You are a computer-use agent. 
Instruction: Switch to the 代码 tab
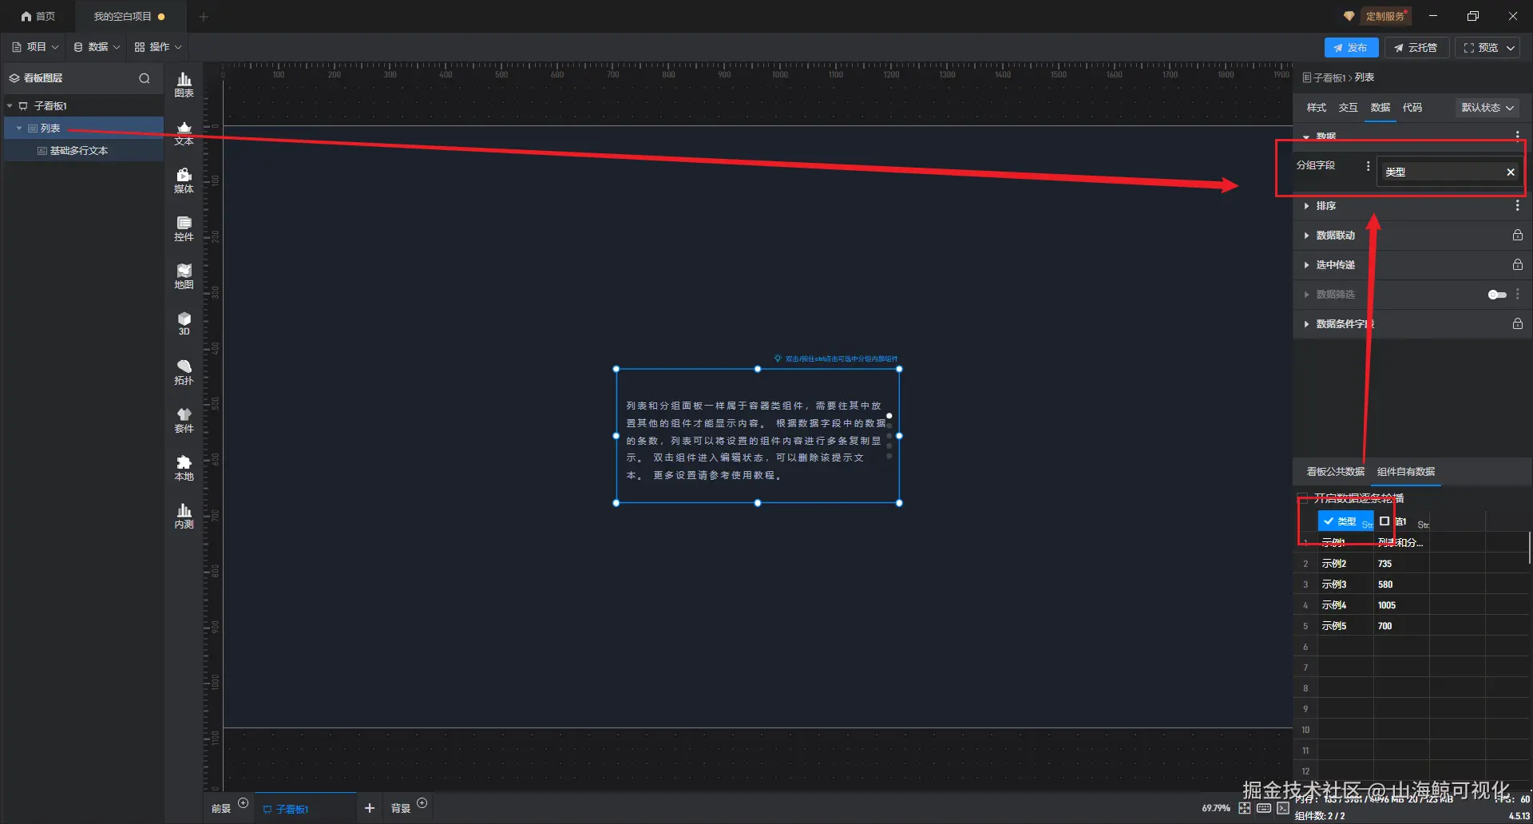(x=1412, y=108)
